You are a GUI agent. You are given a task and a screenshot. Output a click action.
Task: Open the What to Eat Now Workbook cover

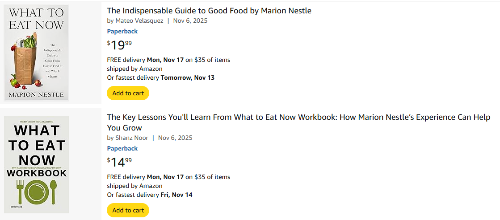[37, 164]
